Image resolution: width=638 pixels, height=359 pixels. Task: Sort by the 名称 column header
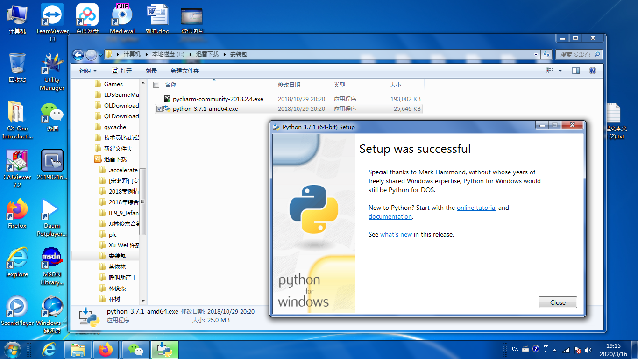click(170, 85)
